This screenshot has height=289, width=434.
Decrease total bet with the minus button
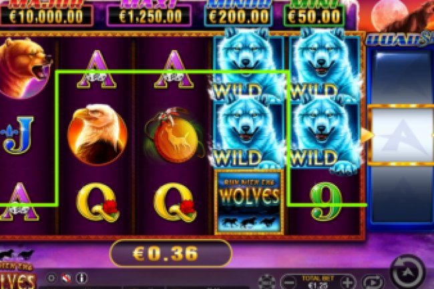tap(289, 282)
